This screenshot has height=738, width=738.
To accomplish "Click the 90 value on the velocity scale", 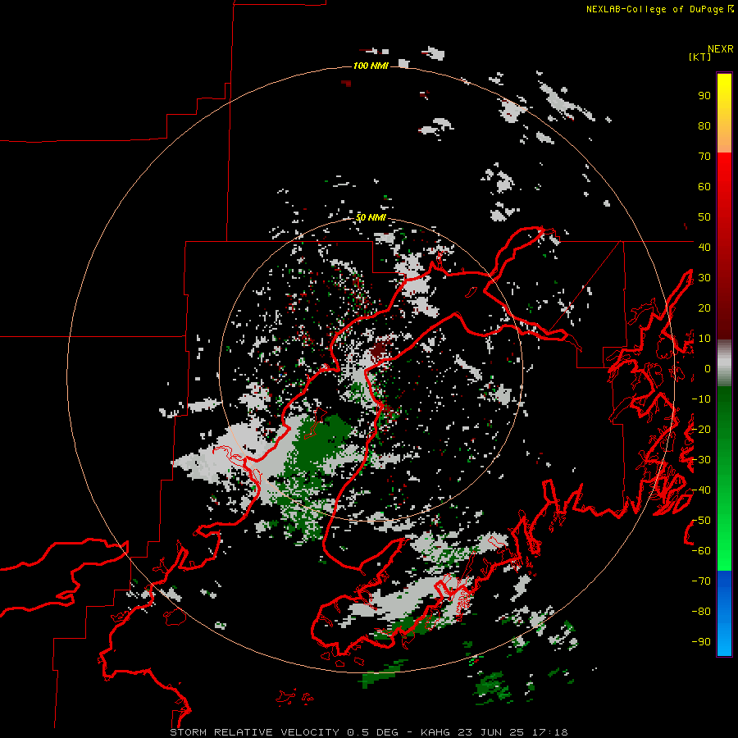I will coord(704,96).
